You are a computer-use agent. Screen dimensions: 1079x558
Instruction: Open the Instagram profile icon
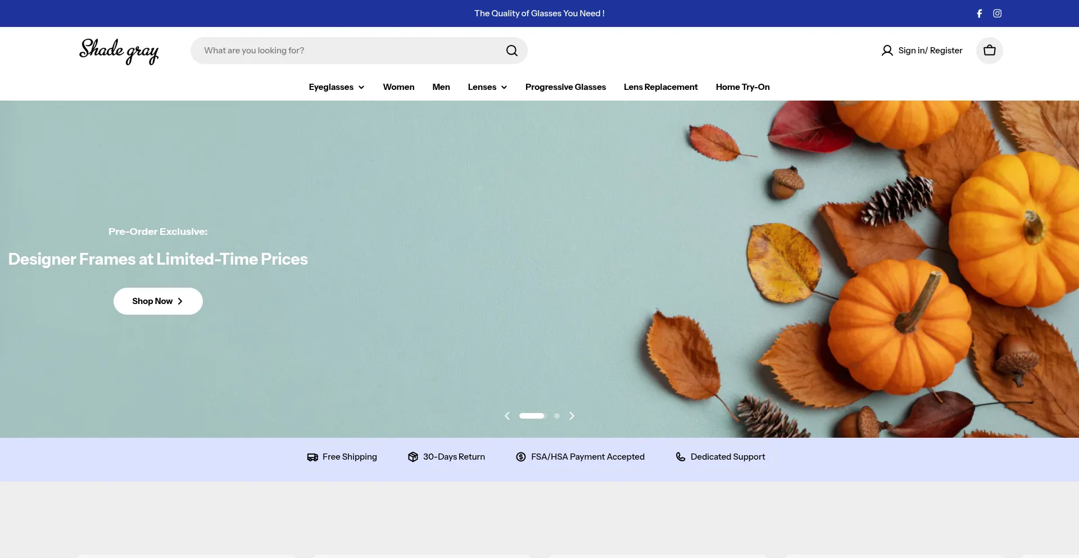pyautogui.click(x=997, y=13)
